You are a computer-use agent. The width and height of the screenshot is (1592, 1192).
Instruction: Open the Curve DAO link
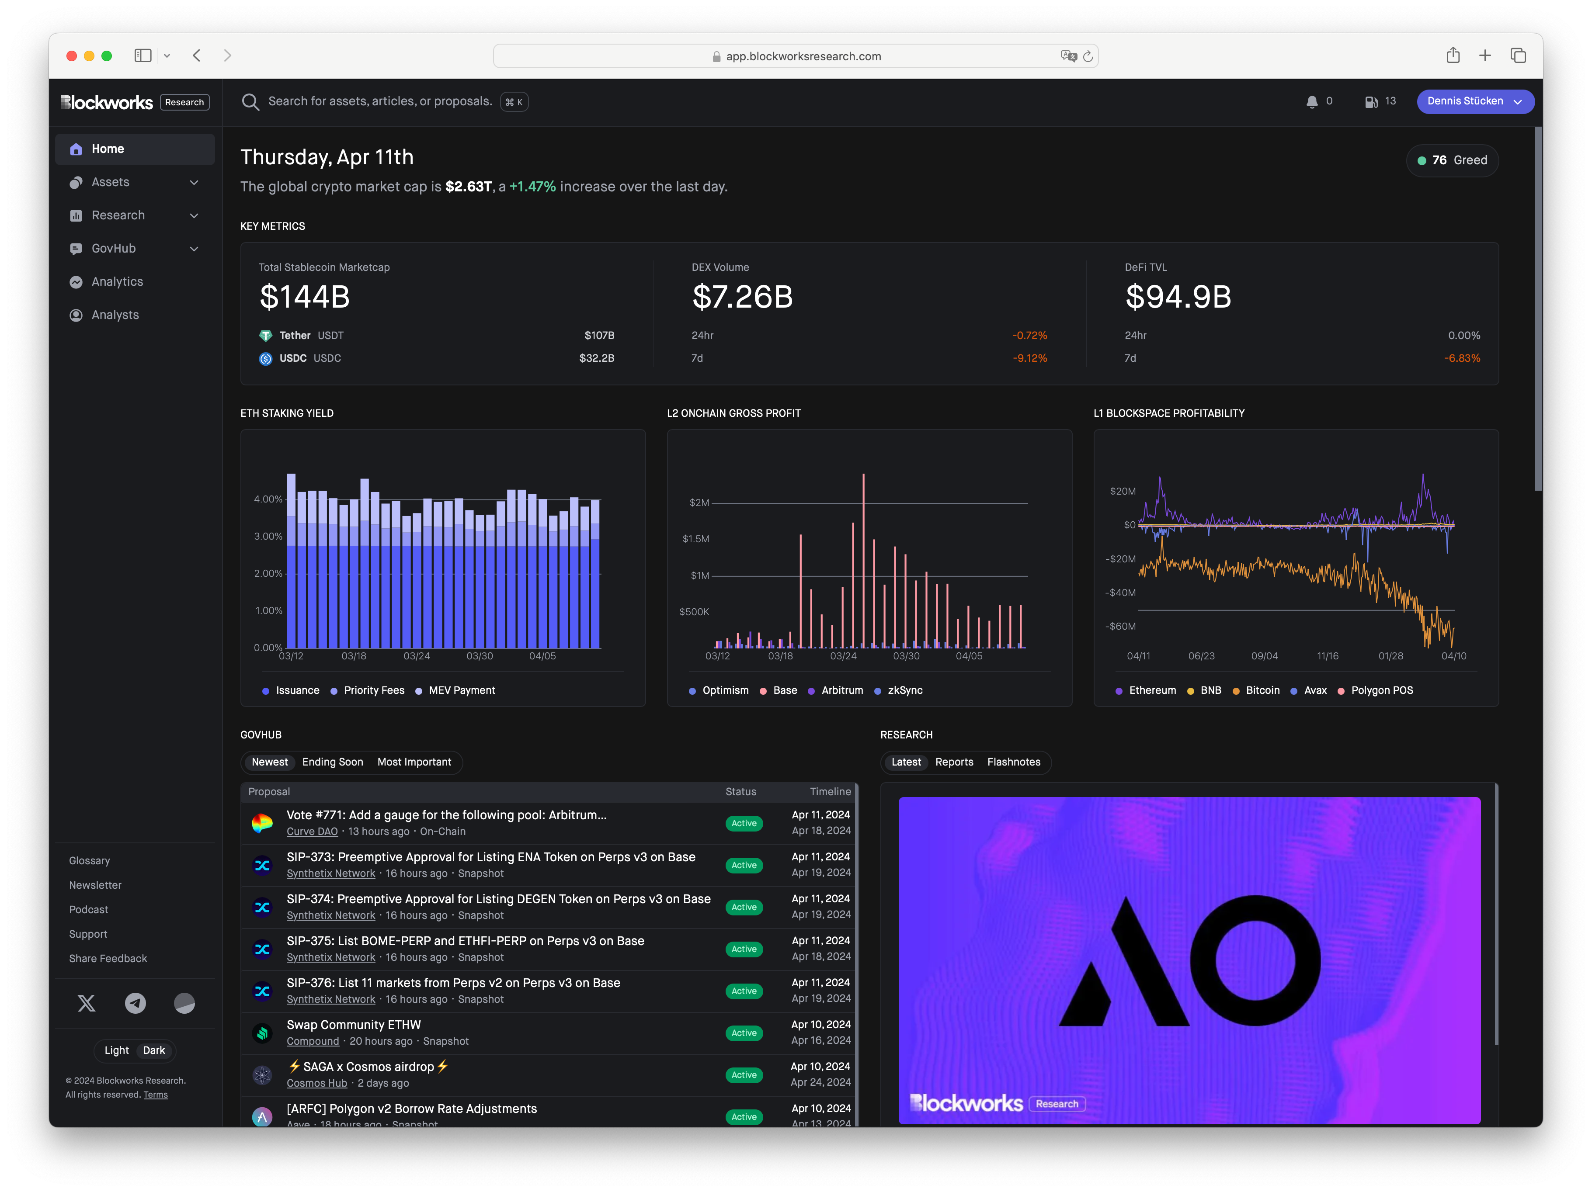point(313,832)
